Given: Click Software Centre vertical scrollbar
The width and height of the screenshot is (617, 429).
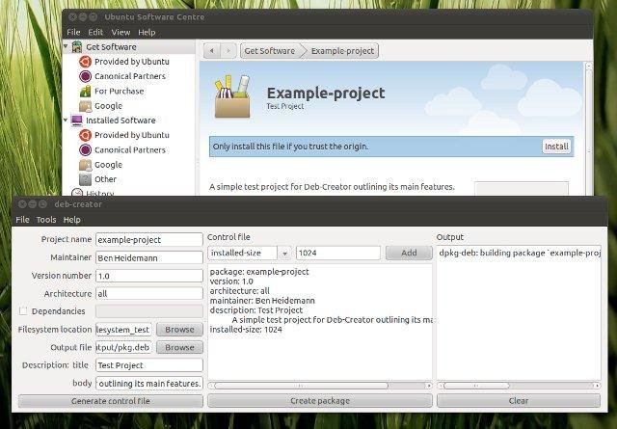Looking at the screenshot, I should click(x=589, y=128).
